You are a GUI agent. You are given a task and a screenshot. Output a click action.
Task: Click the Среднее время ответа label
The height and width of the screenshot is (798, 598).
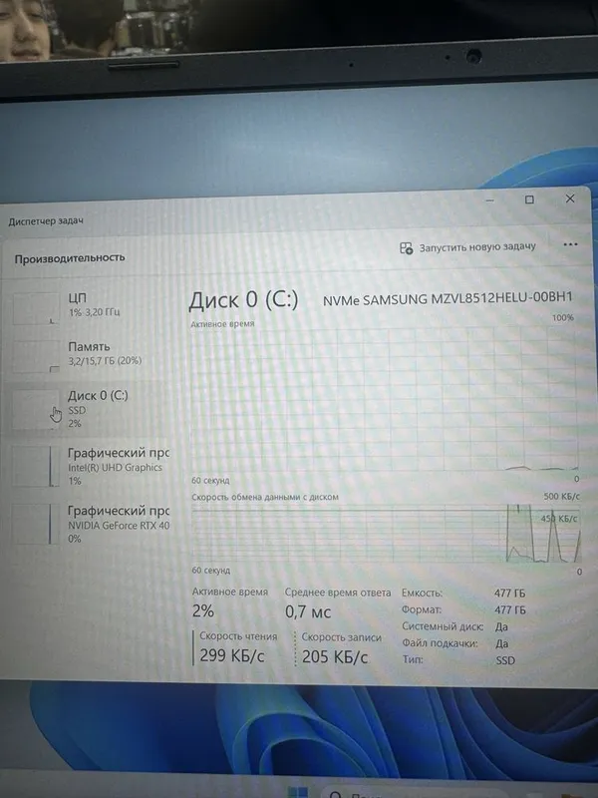(x=338, y=593)
